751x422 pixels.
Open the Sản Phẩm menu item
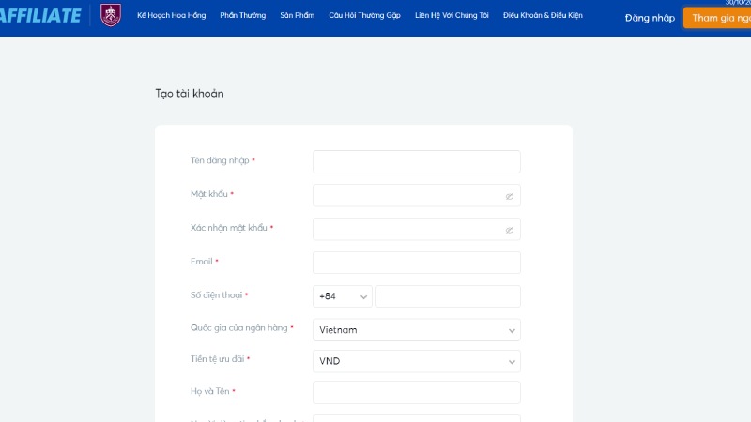(297, 16)
